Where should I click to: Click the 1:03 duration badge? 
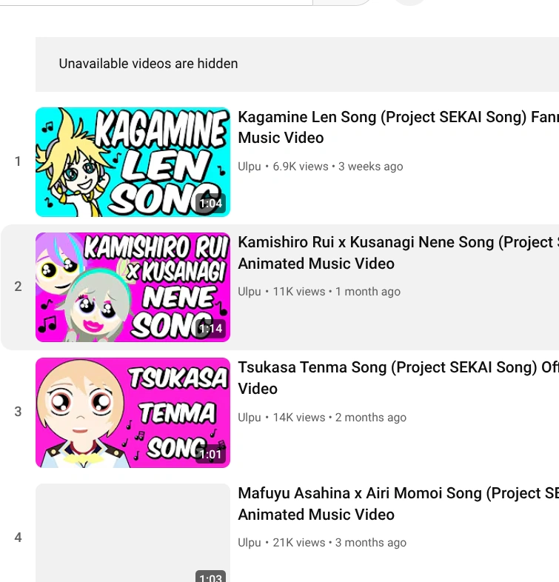pos(210,576)
